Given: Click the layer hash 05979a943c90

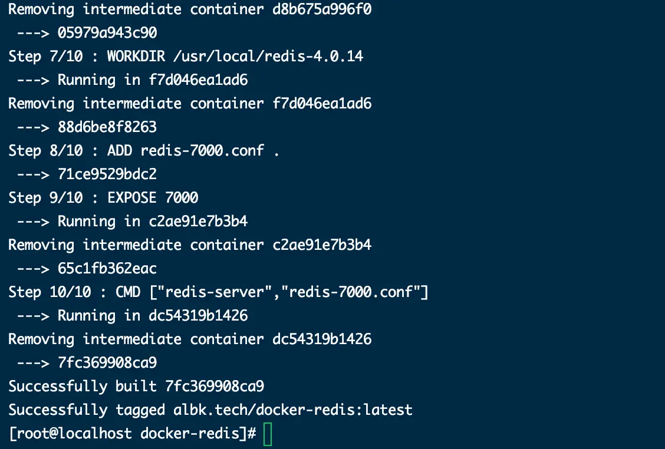Looking at the screenshot, I should coord(107,32).
